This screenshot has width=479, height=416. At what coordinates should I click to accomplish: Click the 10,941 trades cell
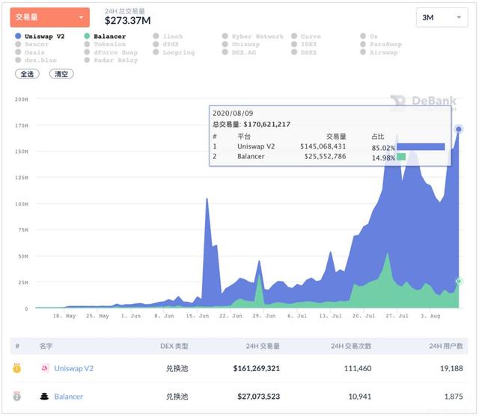(x=360, y=396)
